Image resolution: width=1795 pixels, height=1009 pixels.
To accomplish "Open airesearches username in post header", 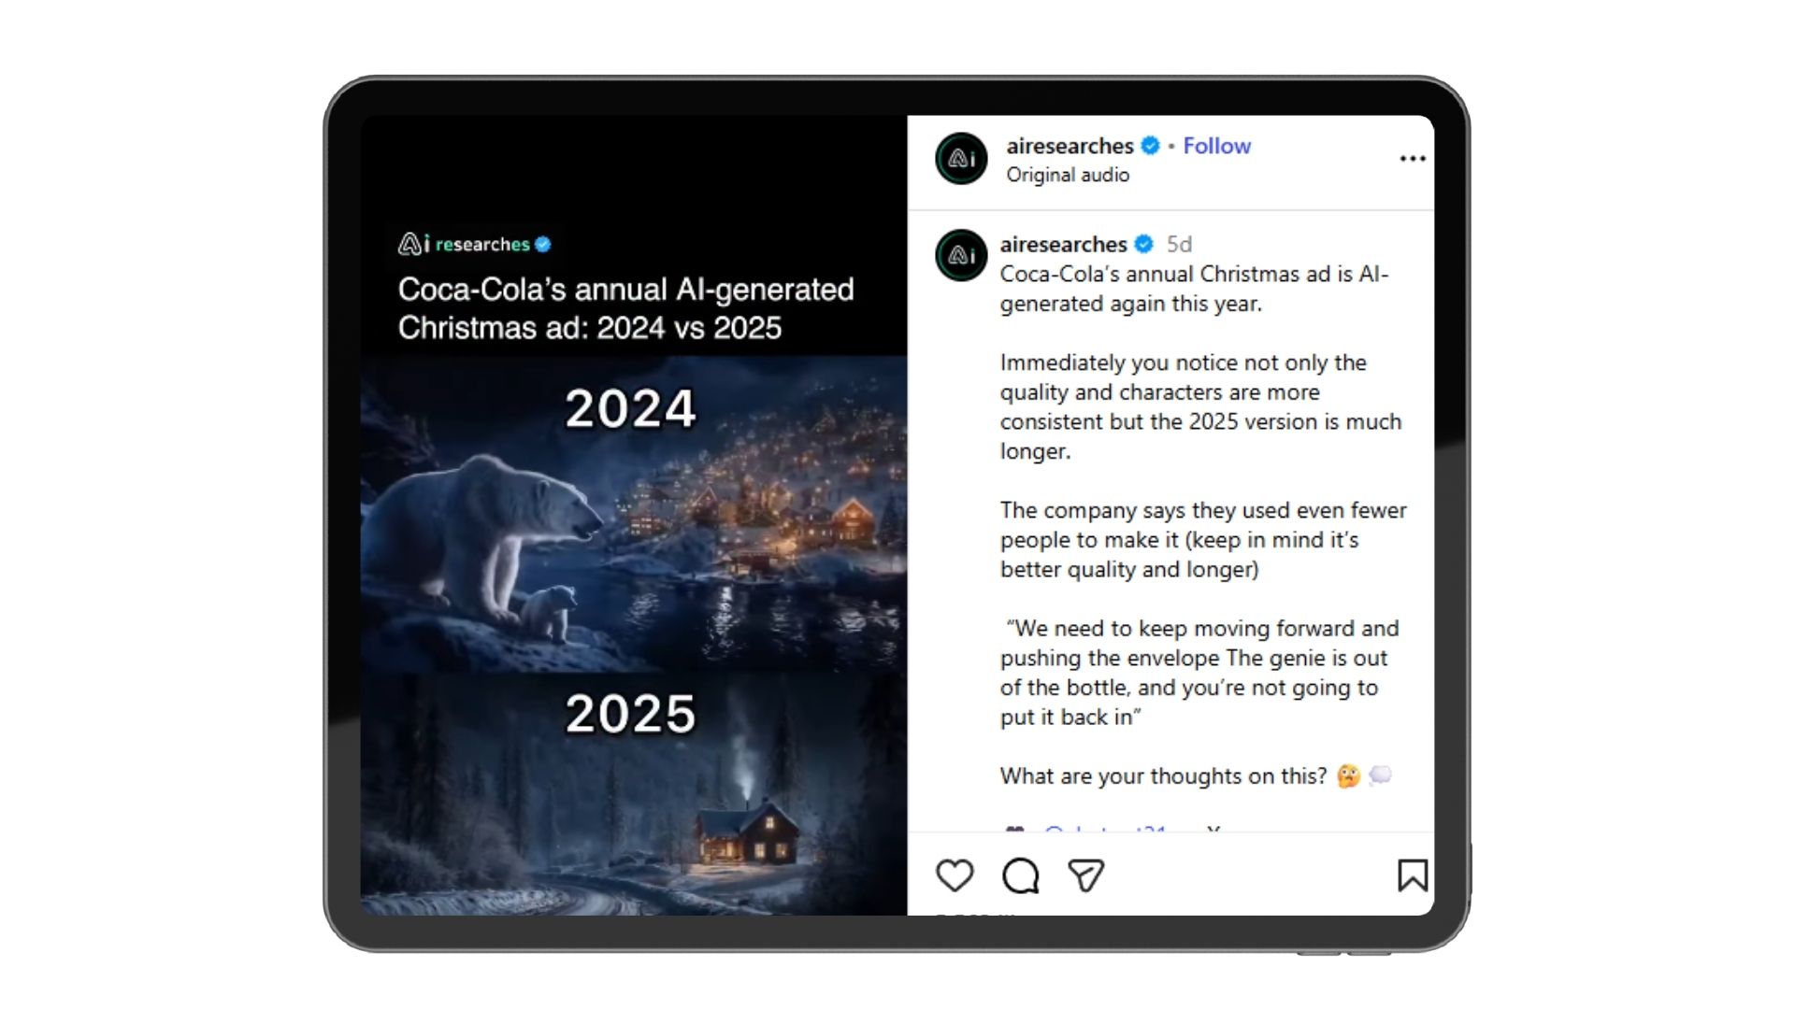I will coord(1070,146).
